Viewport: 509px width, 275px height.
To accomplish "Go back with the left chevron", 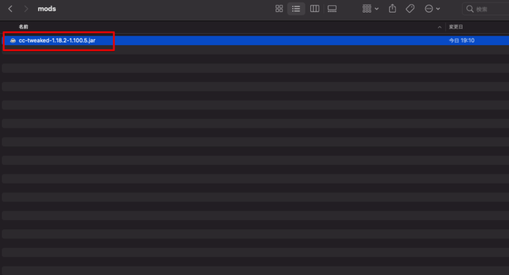I will click(10, 9).
